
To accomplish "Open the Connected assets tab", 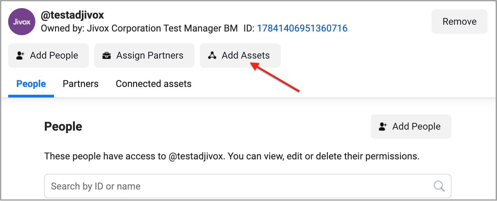I will [153, 84].
